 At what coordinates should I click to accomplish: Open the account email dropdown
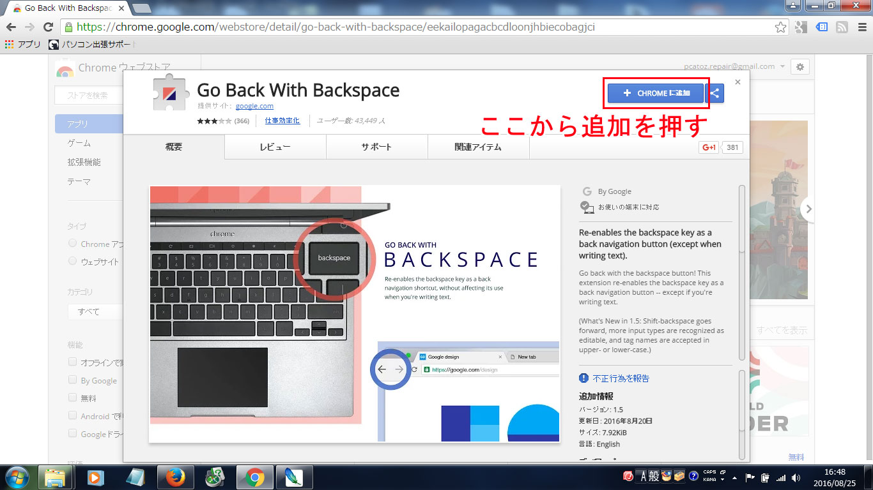[x=733, y=66]
